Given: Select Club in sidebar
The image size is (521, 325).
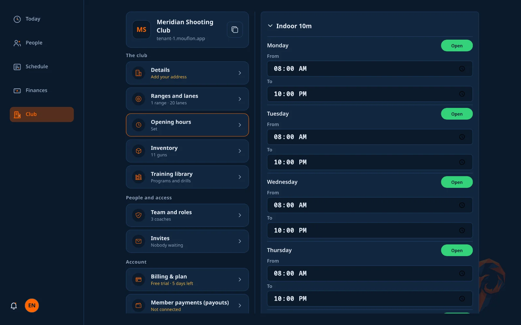Looking at the screenshot, I should [x=42, y=114].
